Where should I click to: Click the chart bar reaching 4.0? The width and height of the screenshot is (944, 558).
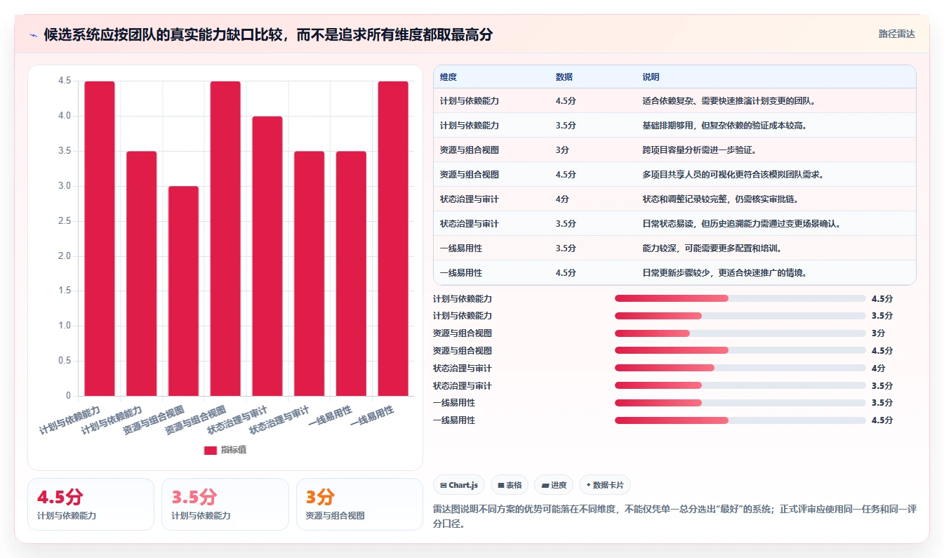point(267,256)
